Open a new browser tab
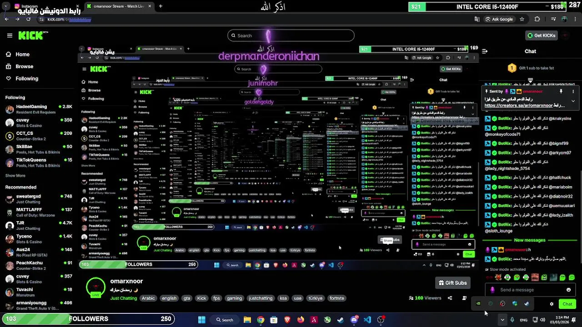582x327 pixels. coord(161,6)
